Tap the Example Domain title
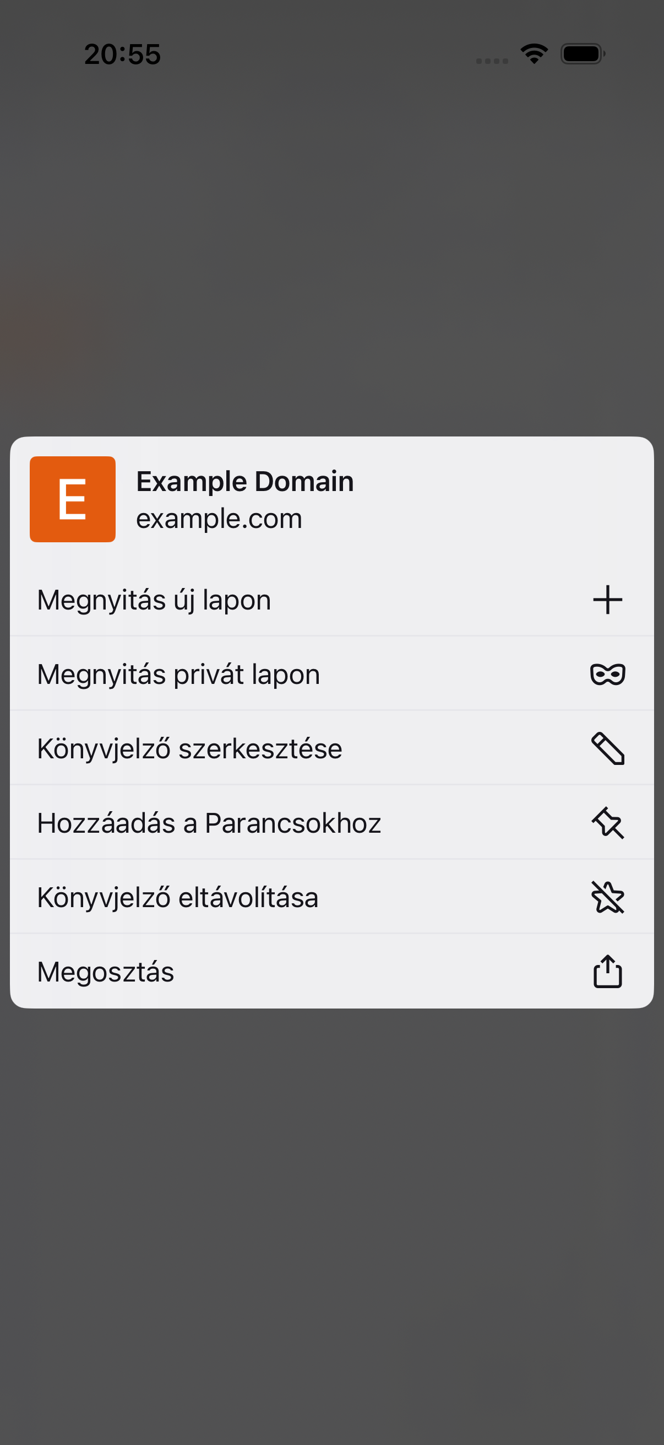 [x=245, y=481]
